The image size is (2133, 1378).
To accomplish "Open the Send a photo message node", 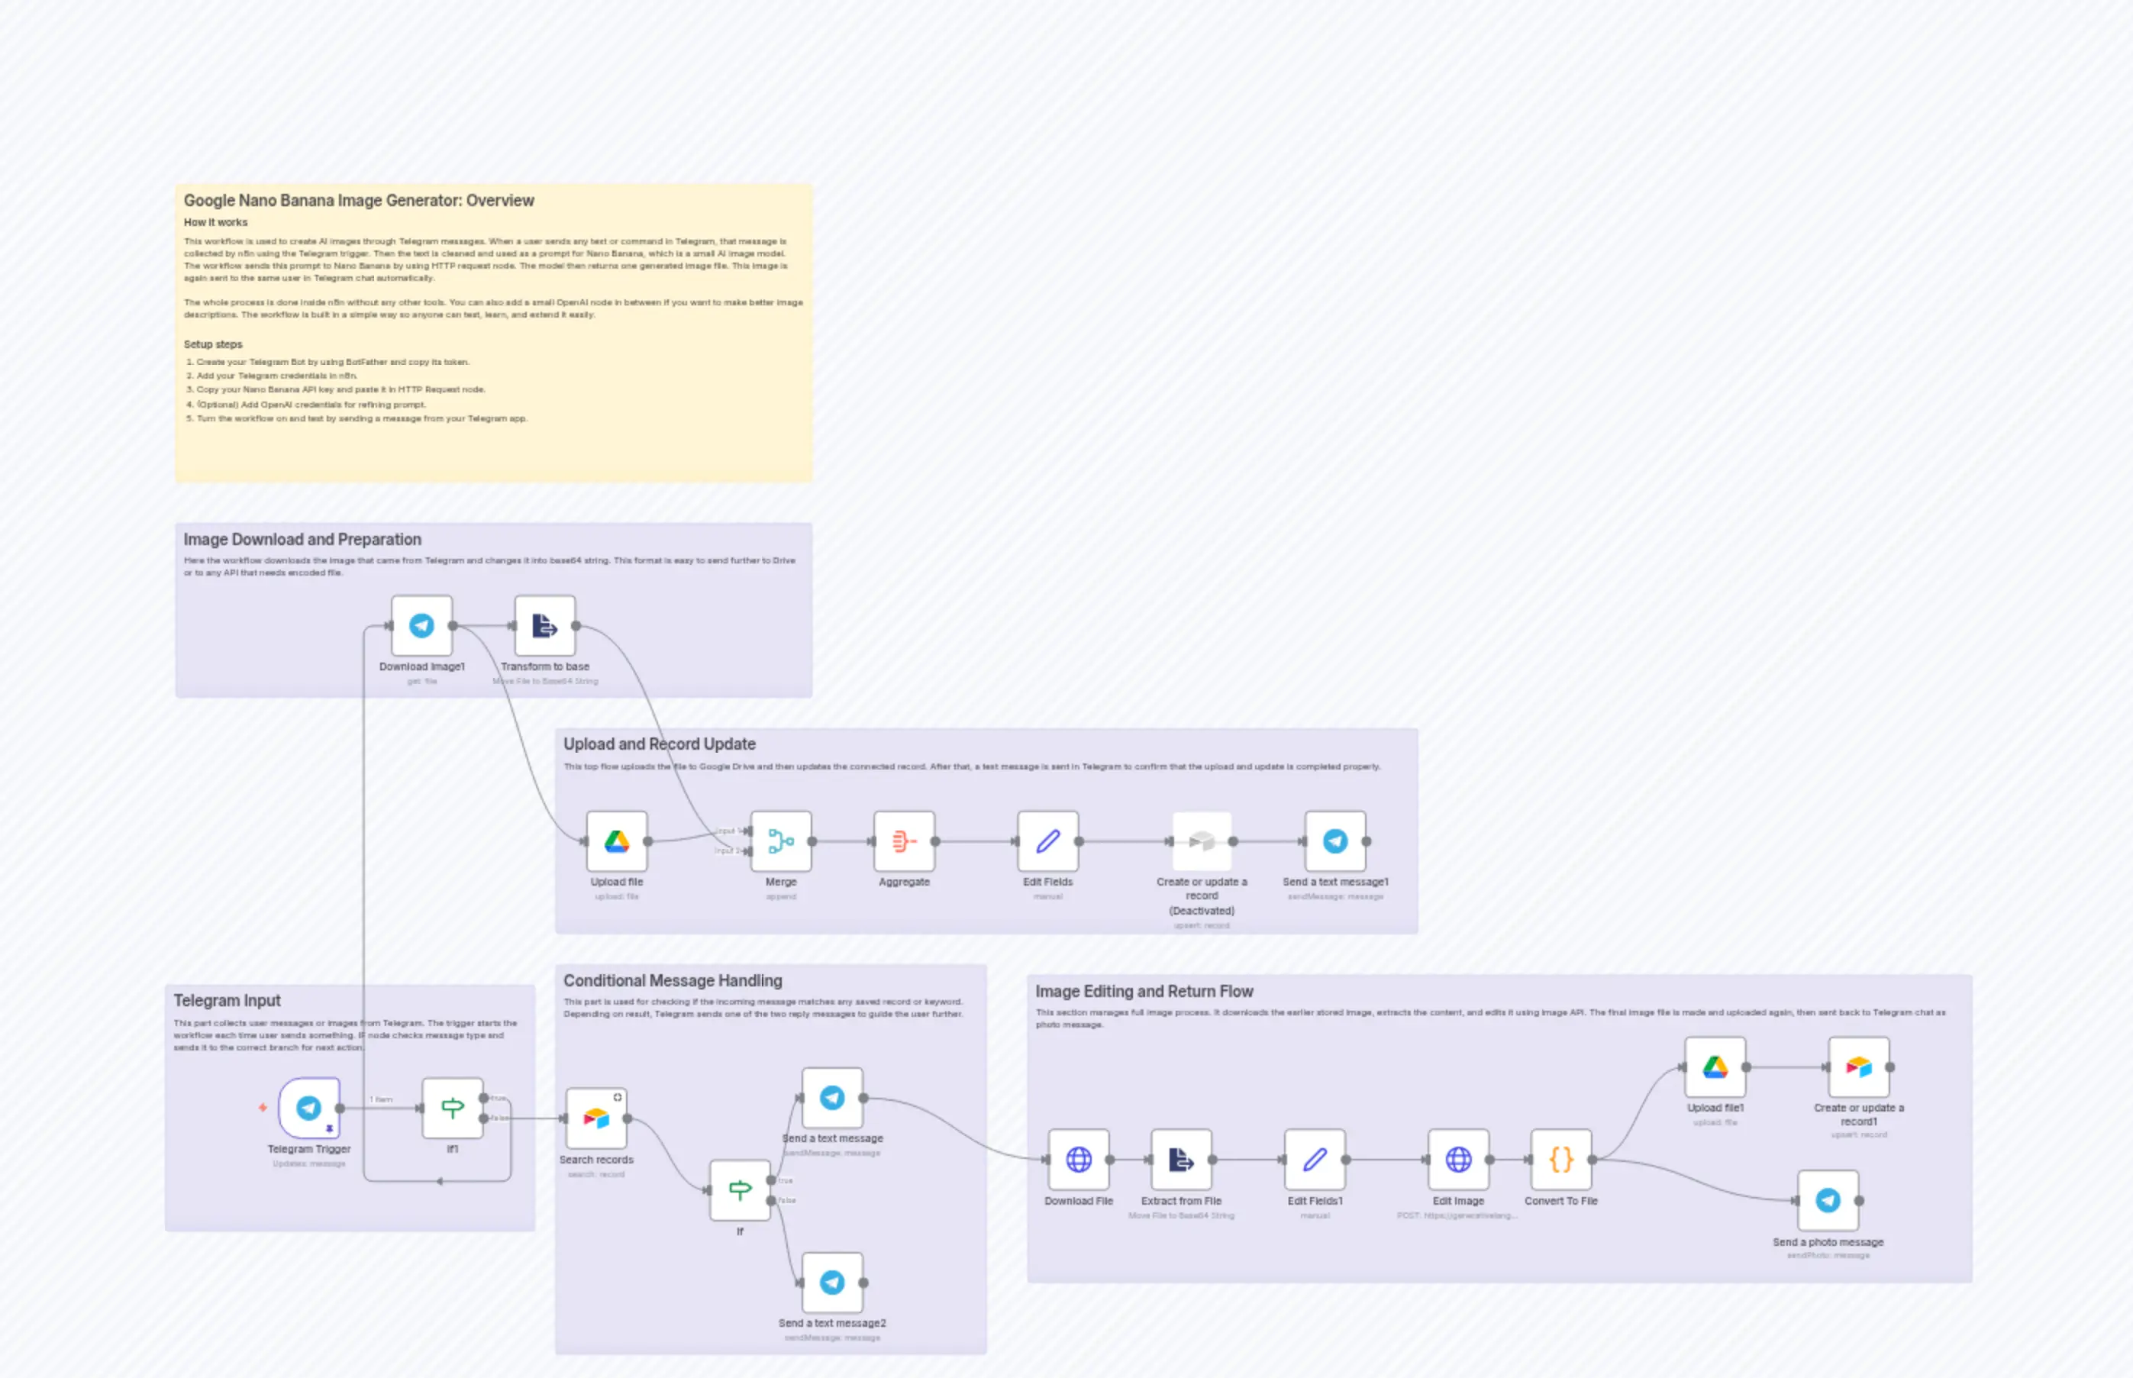I will click(x=1829, y=1202).
